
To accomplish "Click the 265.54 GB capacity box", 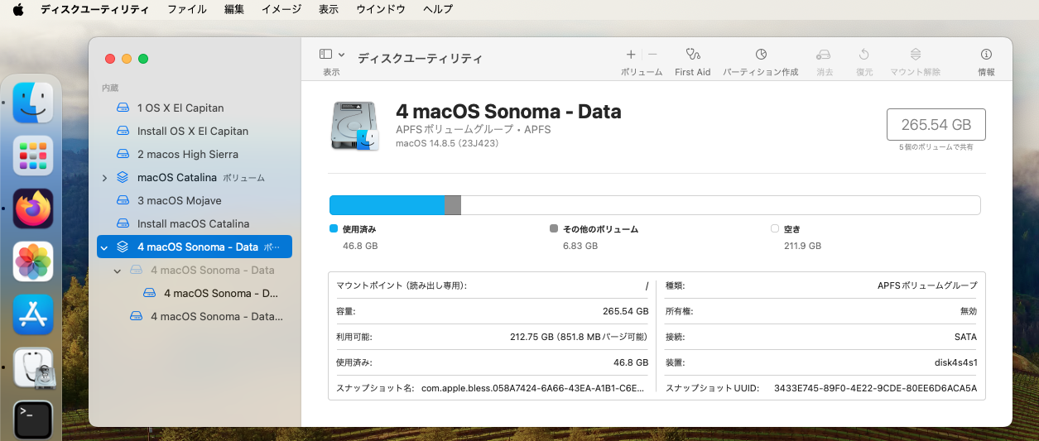I will click(936, 125).
